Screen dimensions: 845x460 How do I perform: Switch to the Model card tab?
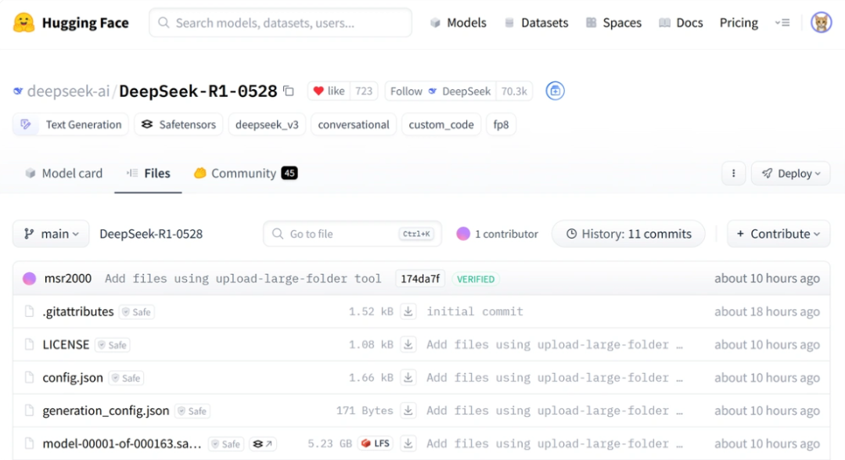63,174
